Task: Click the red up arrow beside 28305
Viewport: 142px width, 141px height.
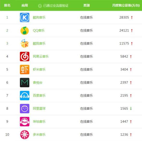Action: (132, 17)
